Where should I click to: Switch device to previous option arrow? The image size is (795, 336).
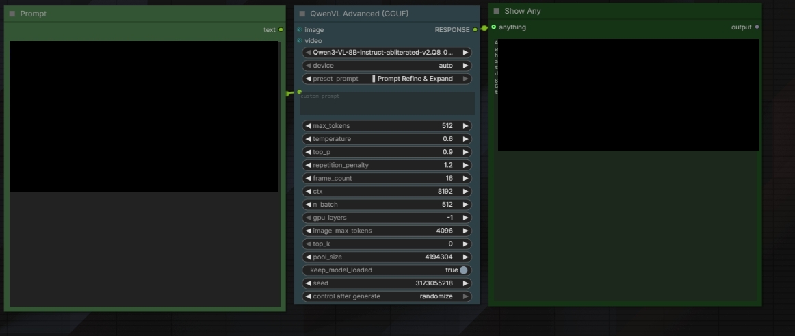pos(308,66)
